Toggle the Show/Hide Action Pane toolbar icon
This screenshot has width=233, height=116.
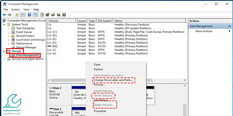pos(35,15)
